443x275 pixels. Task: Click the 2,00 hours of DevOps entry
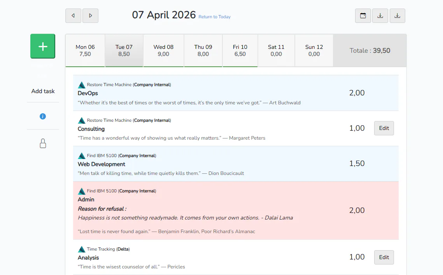point(357,93)
